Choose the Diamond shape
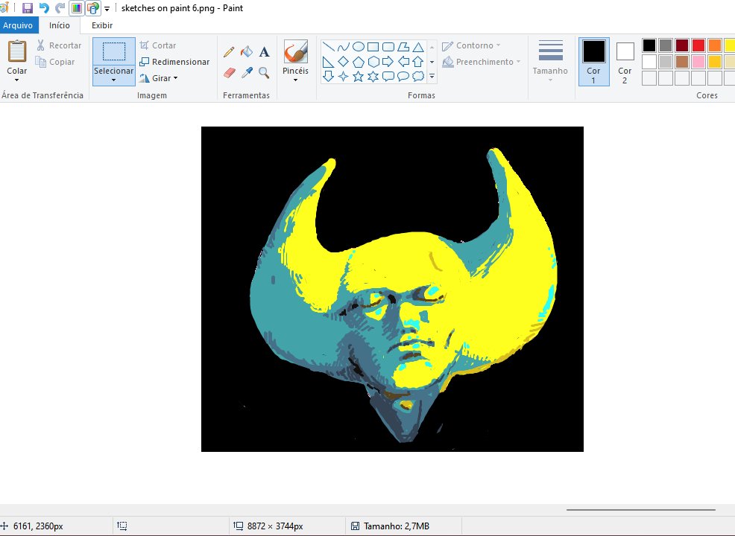 click(343, 62)
